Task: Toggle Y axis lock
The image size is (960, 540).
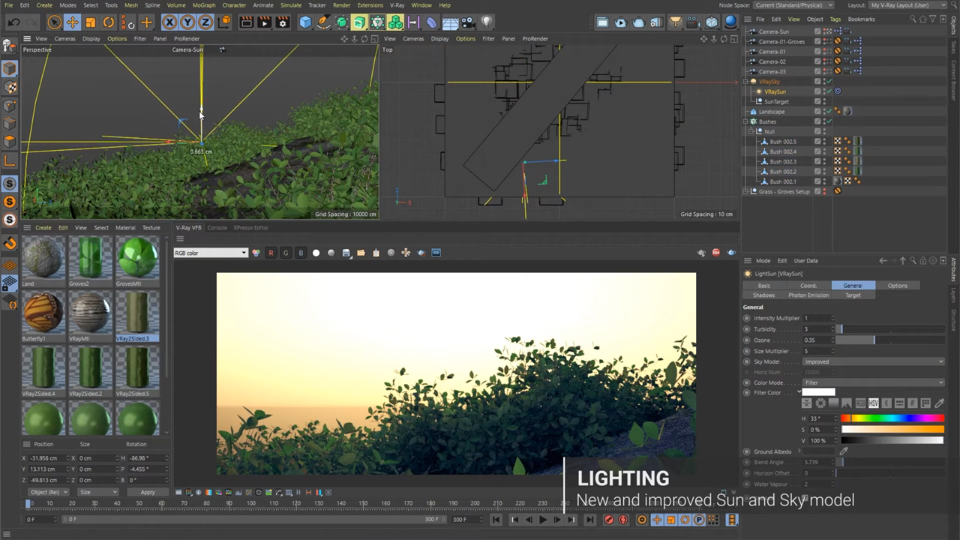Action: (x=187, y=22)
